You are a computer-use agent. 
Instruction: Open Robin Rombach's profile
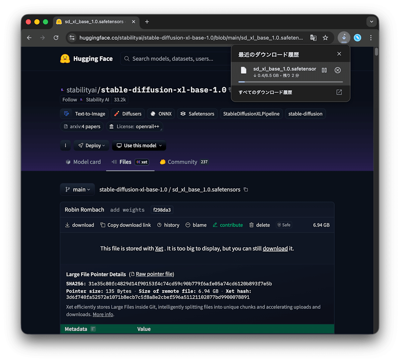coord(84,210)
